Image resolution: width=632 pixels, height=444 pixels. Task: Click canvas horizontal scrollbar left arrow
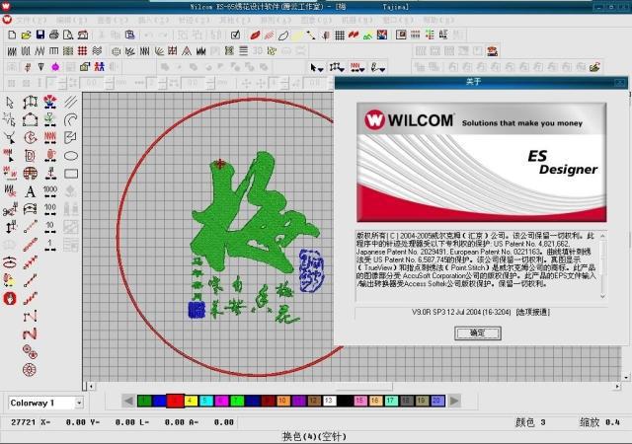pos(92,387)
